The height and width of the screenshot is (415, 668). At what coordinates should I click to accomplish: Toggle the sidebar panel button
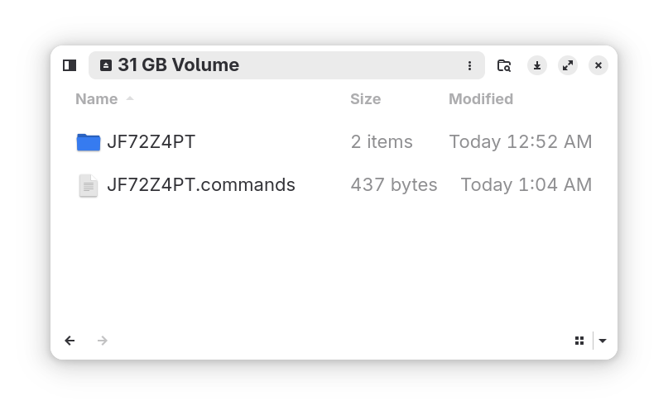coord(70,65)
